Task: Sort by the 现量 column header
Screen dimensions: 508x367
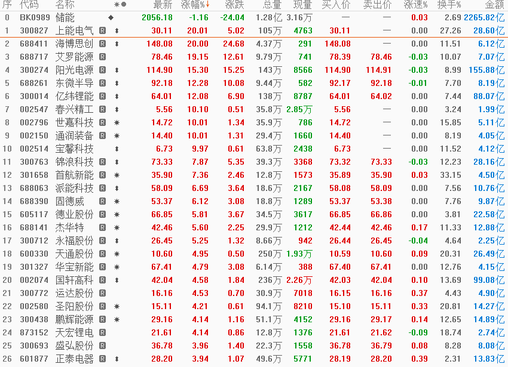Action: coord(302,5)
